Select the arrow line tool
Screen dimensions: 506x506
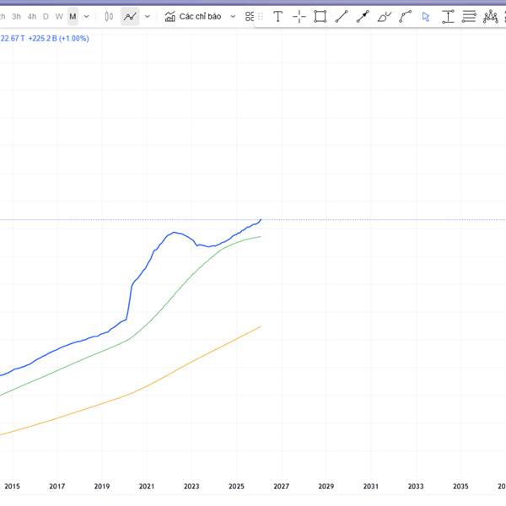coord(363,16)
